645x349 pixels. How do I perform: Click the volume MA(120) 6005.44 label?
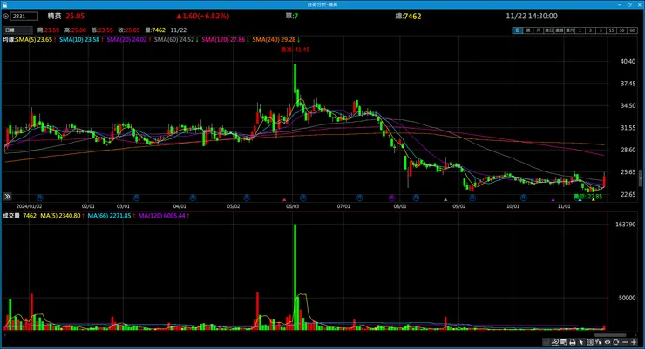(161, 216)
